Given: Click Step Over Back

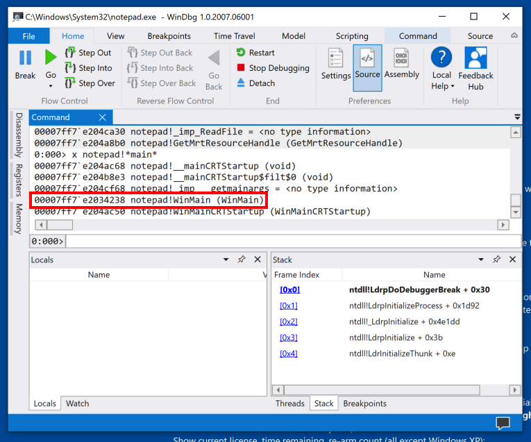Looking at the screenshot, I should (x=162, y=83).
